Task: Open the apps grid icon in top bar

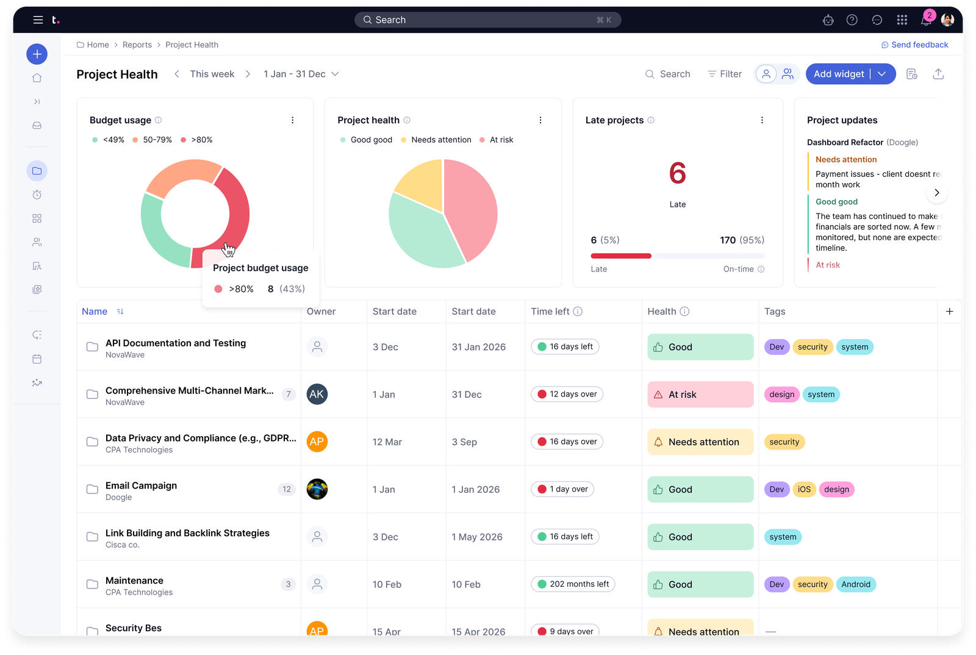Action: click(x=902, y=20)
